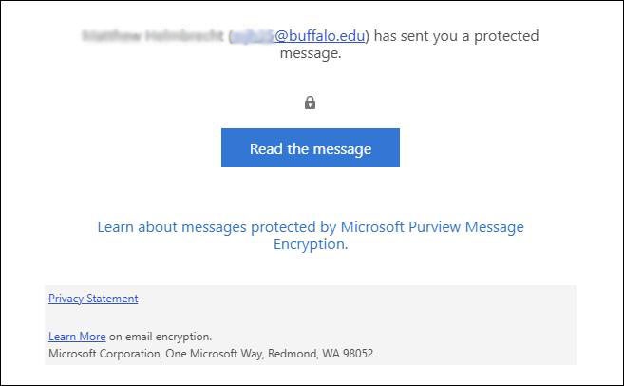Click the 'on email encryption.' footer text
The width and height of the screenshot is (624, 386).
pyautogui.click(x=161, y=337)
